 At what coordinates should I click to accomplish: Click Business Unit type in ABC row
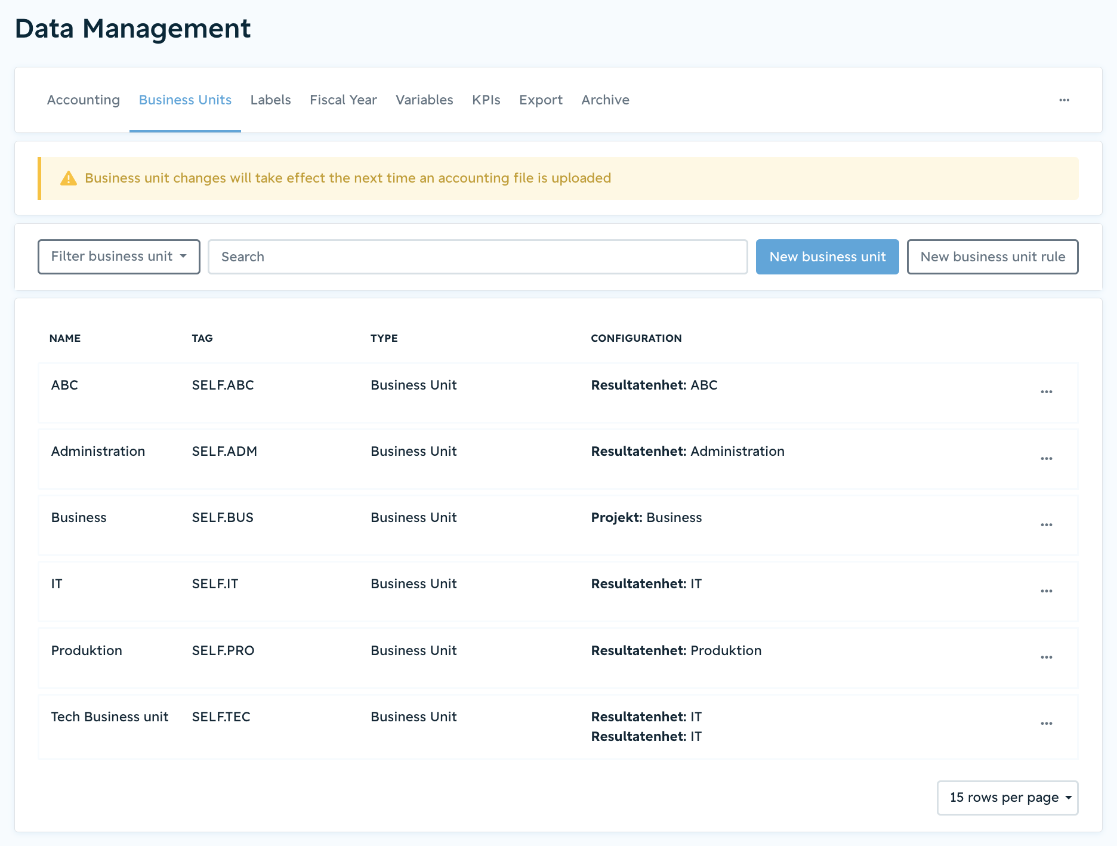(x=414, y=385)
